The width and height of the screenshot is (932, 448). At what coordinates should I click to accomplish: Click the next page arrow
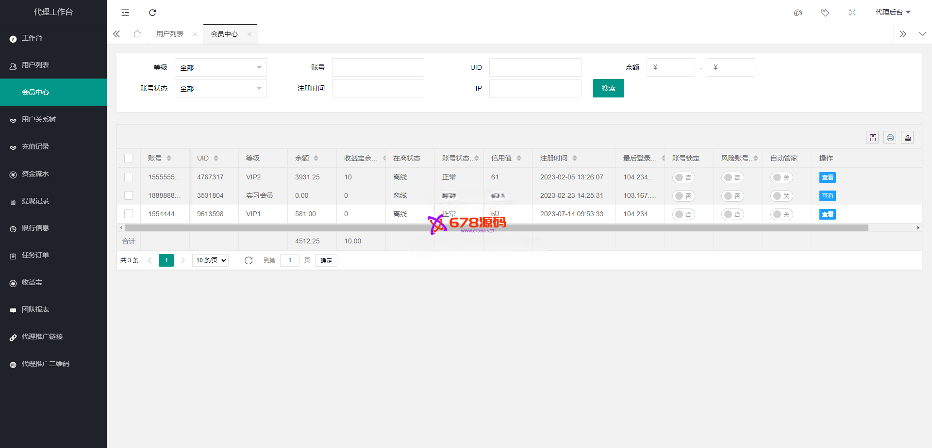click(x=183, y=260)
